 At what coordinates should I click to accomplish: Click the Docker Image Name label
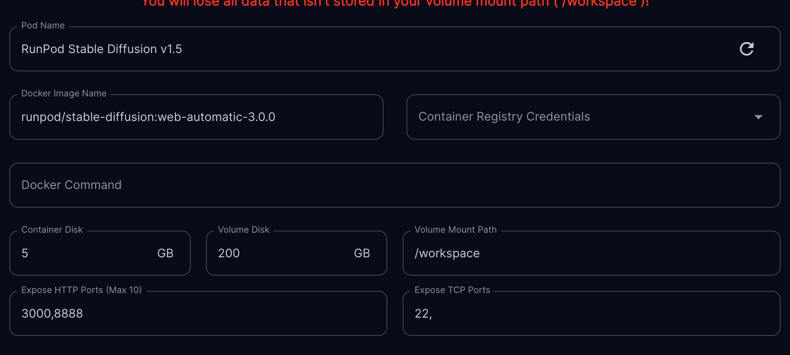64,93
